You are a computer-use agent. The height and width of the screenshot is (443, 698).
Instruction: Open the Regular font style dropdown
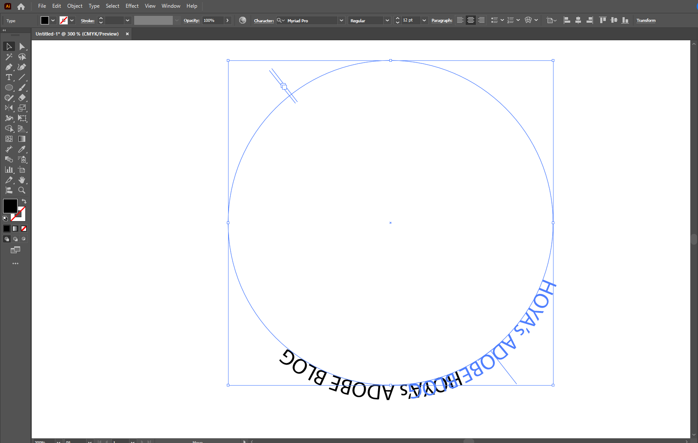click(x=387, y=20)
